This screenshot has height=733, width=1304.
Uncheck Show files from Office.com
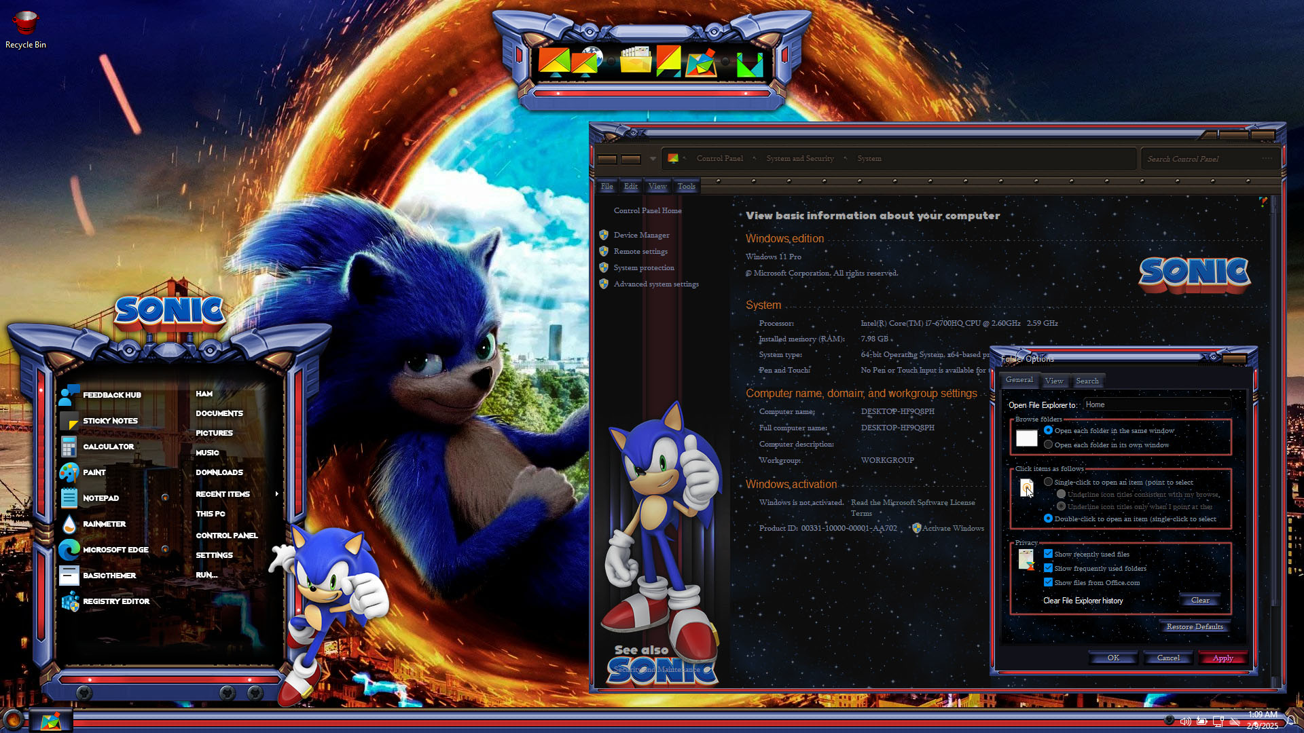pos(1049,582)
